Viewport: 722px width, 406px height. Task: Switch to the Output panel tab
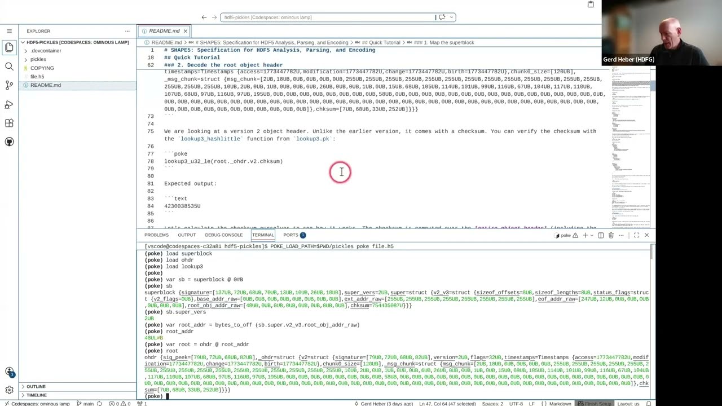(187, 235)
